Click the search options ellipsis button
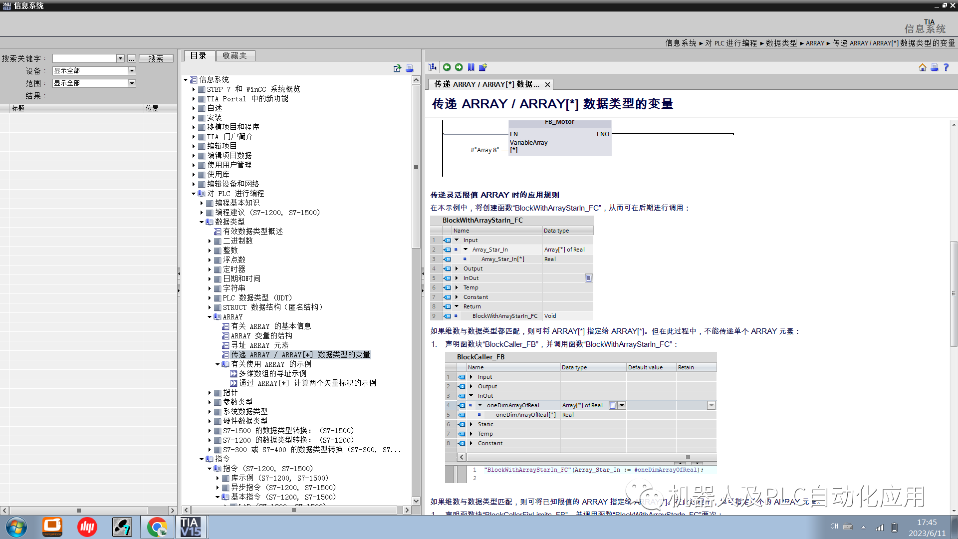Viewport: 958px width, 539px height. coord(132,58)
